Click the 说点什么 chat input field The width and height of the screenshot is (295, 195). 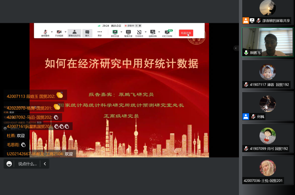click(x=27, y=164)
